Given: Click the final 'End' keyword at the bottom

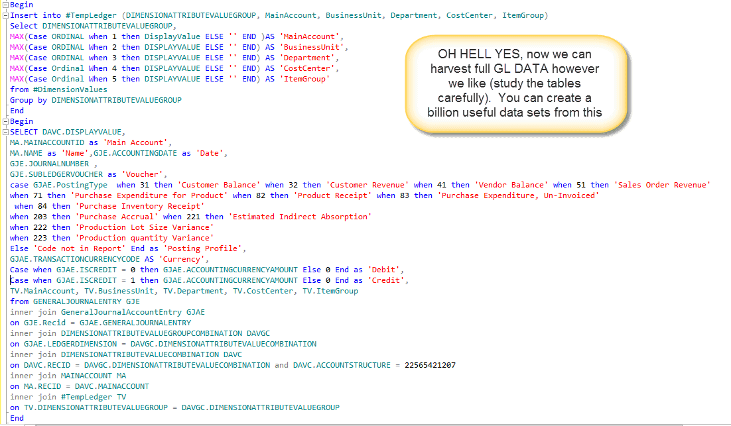Looking at the screenshot, I should [x=17, y=418].
